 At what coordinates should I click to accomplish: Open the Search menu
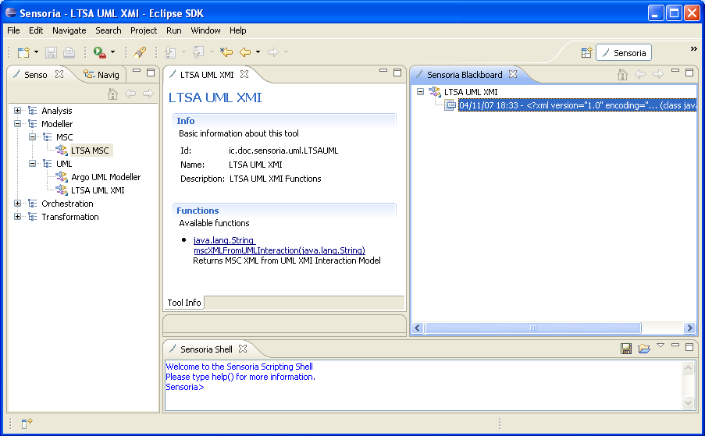click(109, 30)
